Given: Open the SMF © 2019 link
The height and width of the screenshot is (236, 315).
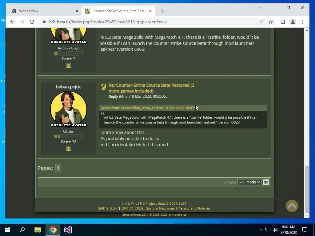Looking at the screenshot, I should (x=132, y=208).
